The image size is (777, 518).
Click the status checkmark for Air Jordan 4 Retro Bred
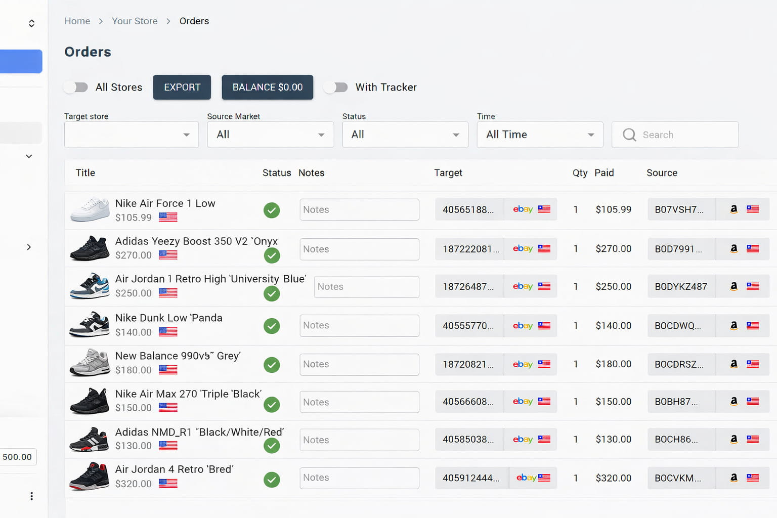(272, 479)
